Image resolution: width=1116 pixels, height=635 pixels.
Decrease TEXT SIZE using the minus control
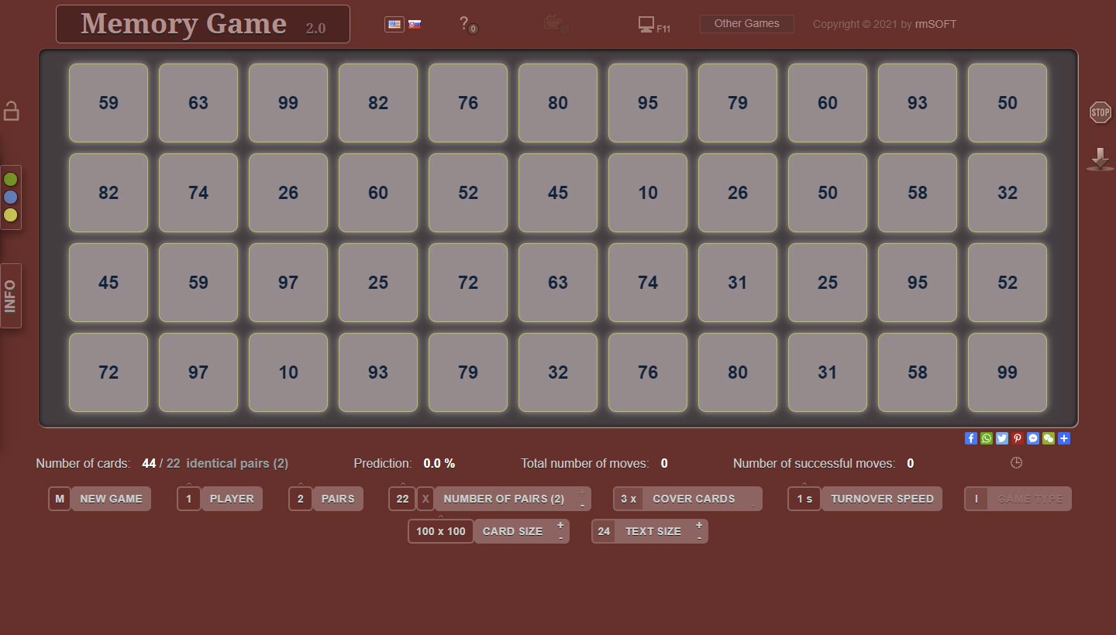[698, 537]
